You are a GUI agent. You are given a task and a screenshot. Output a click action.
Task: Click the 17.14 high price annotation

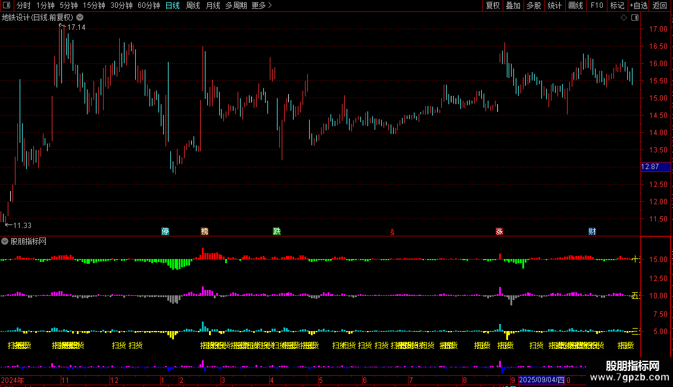[x=76, y=27]
